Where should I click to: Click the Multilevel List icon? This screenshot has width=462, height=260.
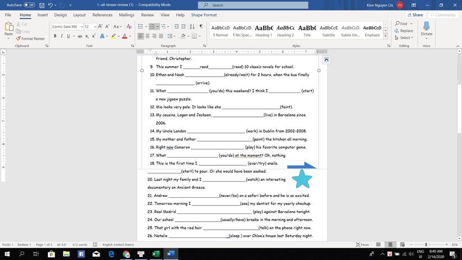tap(163, 27)
